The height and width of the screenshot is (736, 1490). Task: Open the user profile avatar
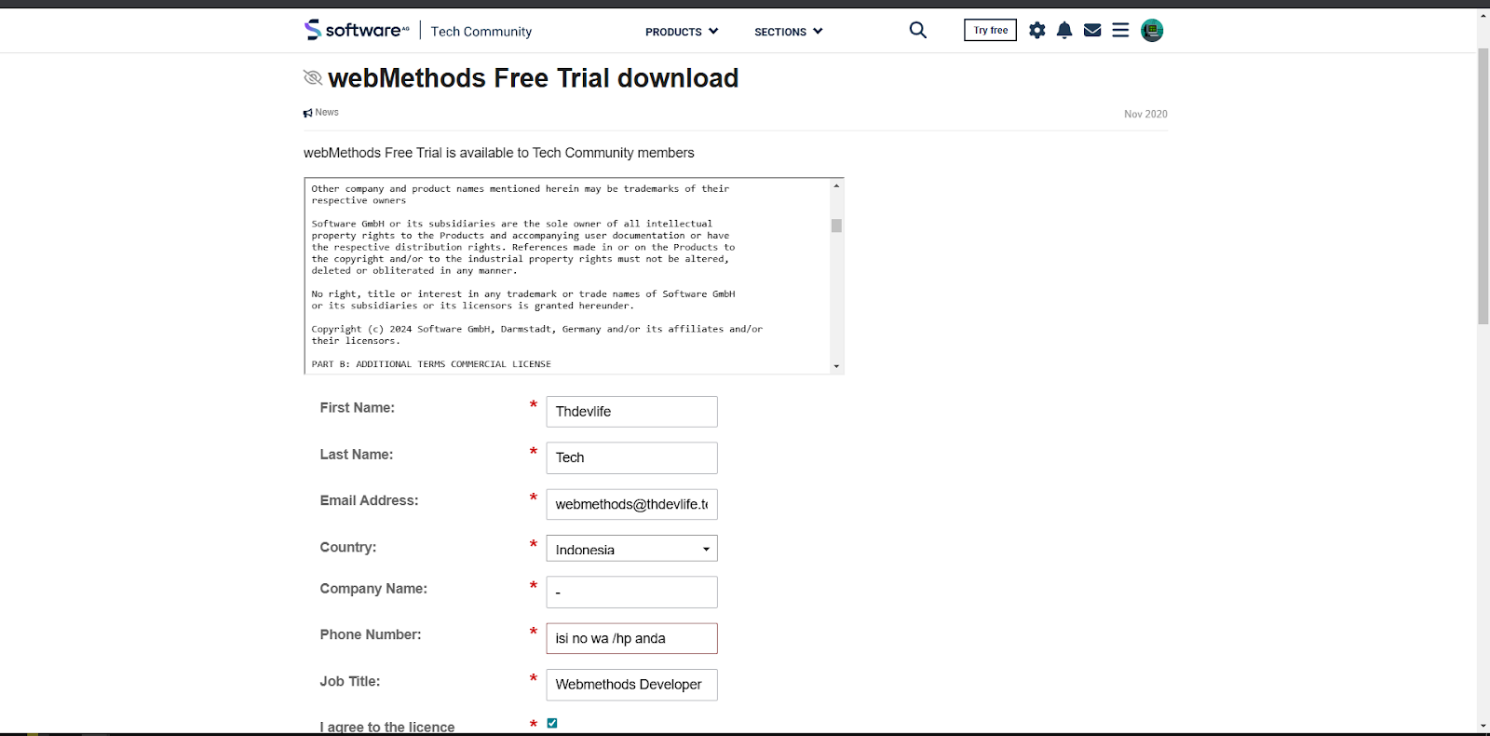point(1152,31)
